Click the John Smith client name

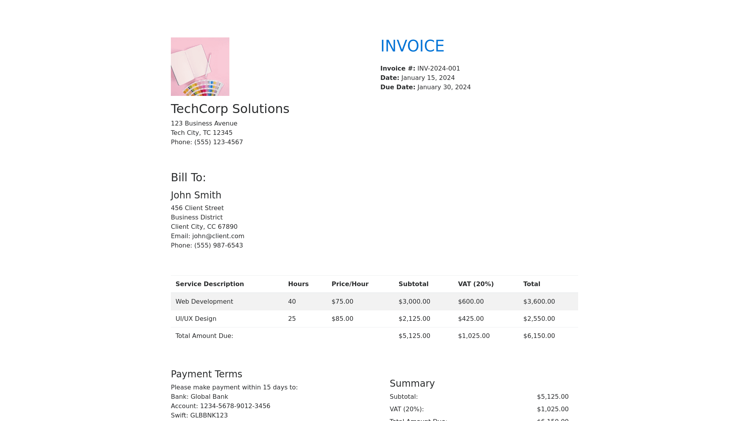(x=196, y=195)
